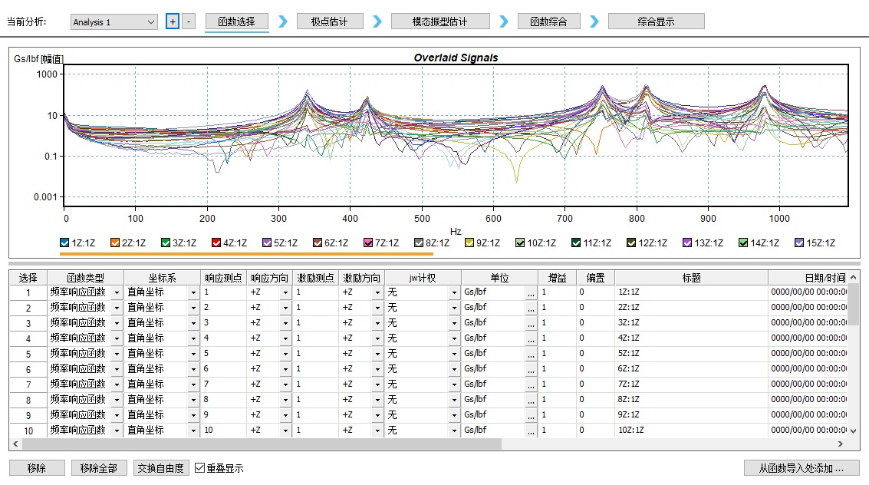Edit the response point cell in row 5
Screen dimensions: 869x485
(223, 354)
